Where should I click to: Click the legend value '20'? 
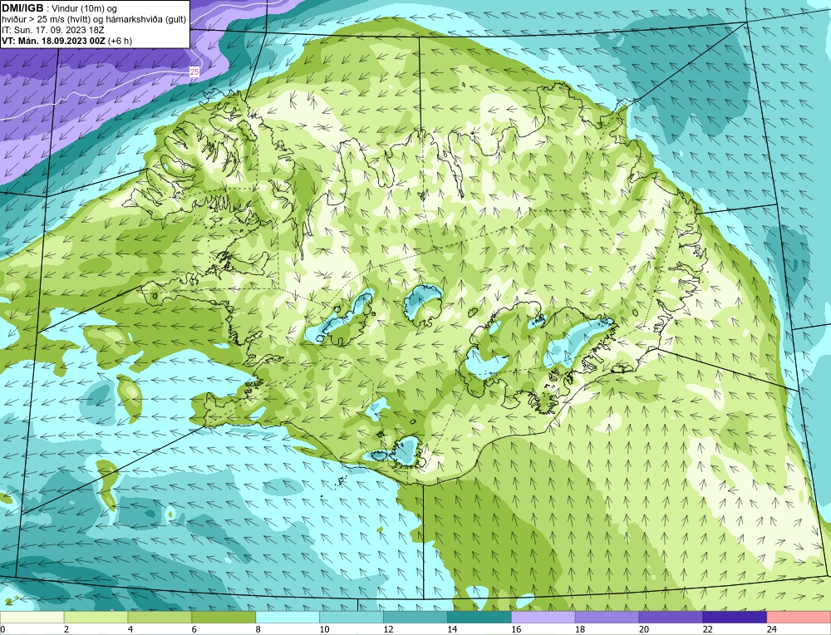coord(644,629)
